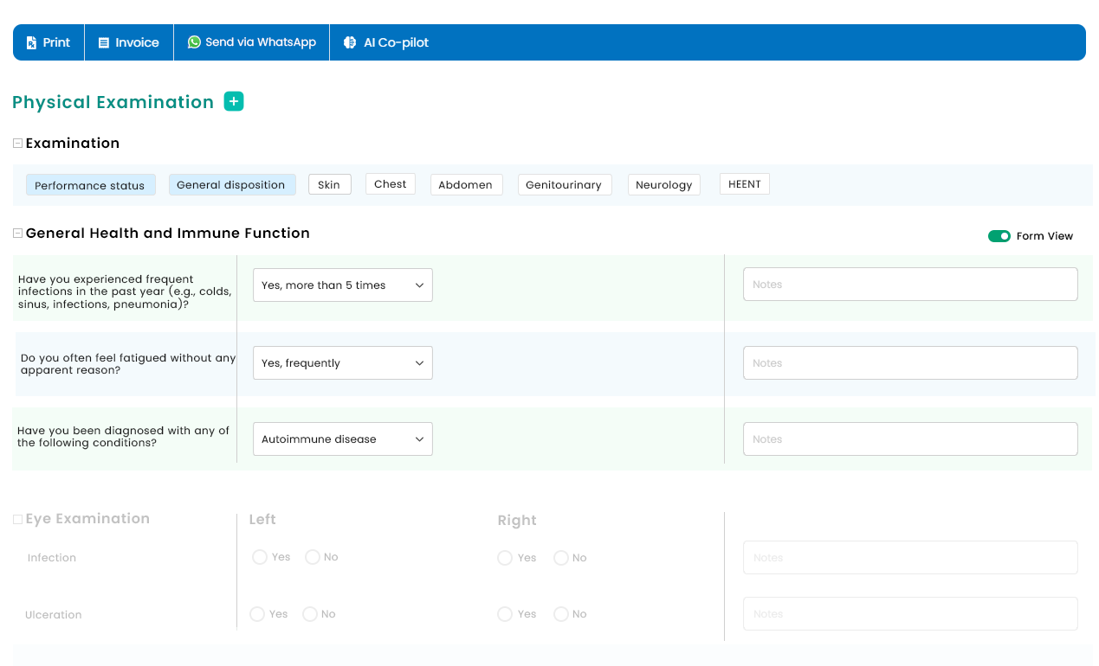
Task: Add new Physical Examination with plus icon
Action: [x=234, y=101]
